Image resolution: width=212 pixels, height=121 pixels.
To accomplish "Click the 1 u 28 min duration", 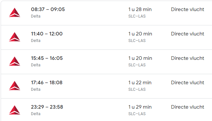I will (x=140, y=9).
